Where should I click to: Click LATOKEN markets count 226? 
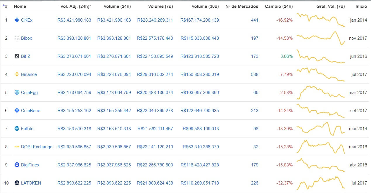click(x=255, y=183)
